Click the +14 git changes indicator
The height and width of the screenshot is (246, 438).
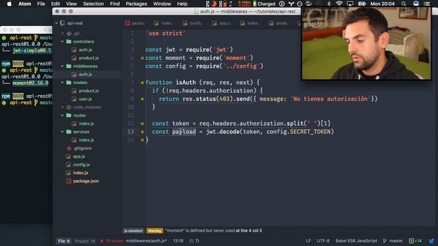point(415,241)
